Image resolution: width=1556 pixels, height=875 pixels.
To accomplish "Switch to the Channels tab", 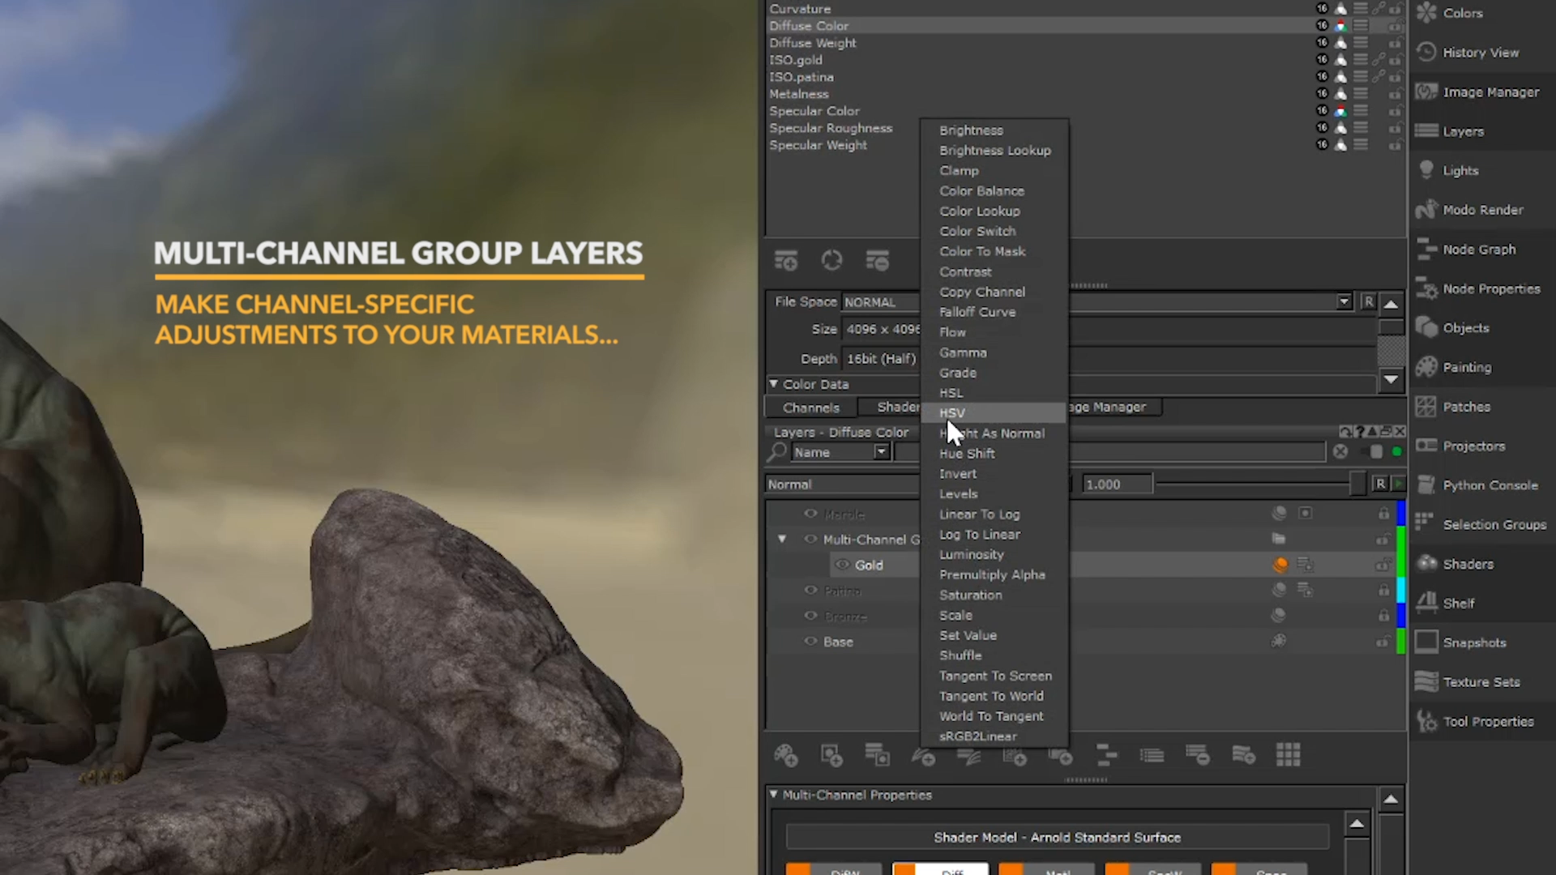I will point(810,408).
